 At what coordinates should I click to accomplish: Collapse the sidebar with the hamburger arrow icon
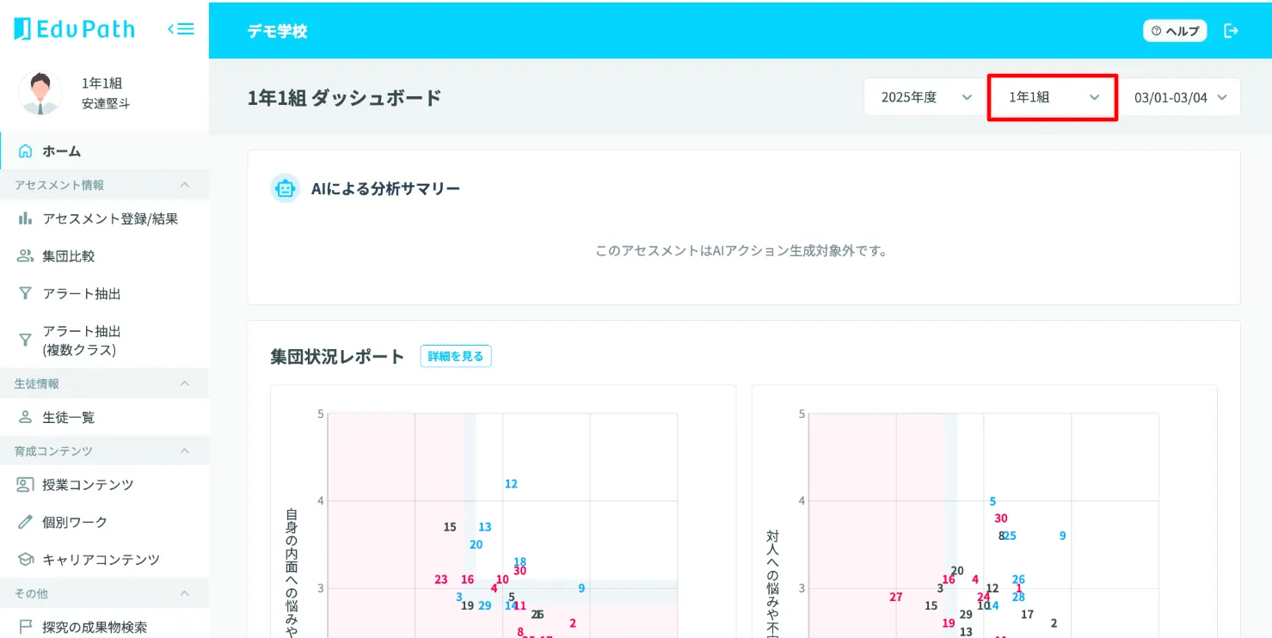point(181,29)
